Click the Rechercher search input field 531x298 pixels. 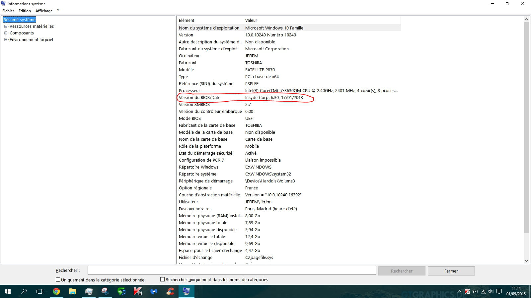[x=232, y=270]
